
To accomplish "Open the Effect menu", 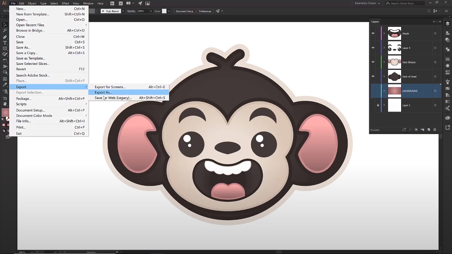I will (x=65, y=4).
